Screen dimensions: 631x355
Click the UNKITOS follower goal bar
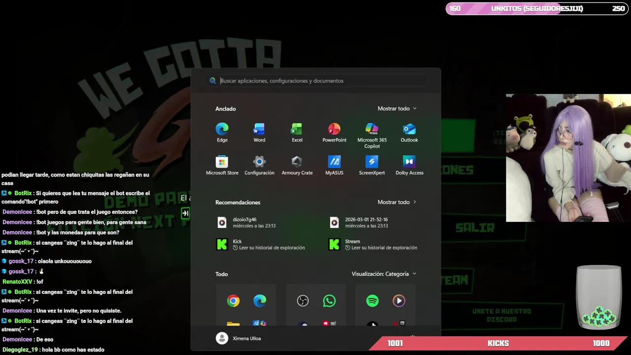pos(536,8)
